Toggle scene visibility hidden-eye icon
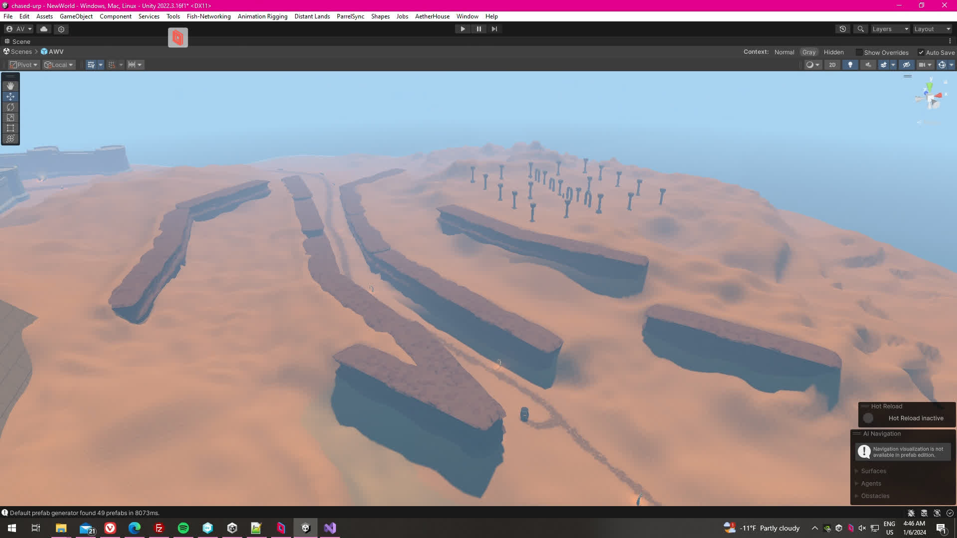The width and height of the screenshot is (957, 538). (907, 65)
